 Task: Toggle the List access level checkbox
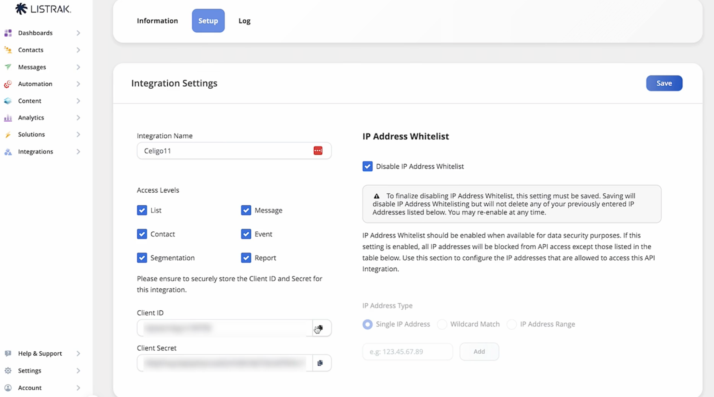click(142, 210)
